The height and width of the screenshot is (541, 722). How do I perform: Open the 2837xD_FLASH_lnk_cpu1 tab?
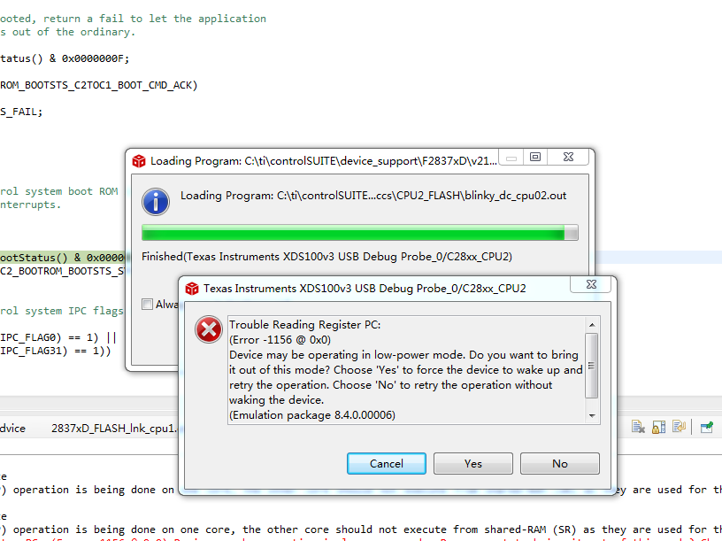[x=113, y=429]
